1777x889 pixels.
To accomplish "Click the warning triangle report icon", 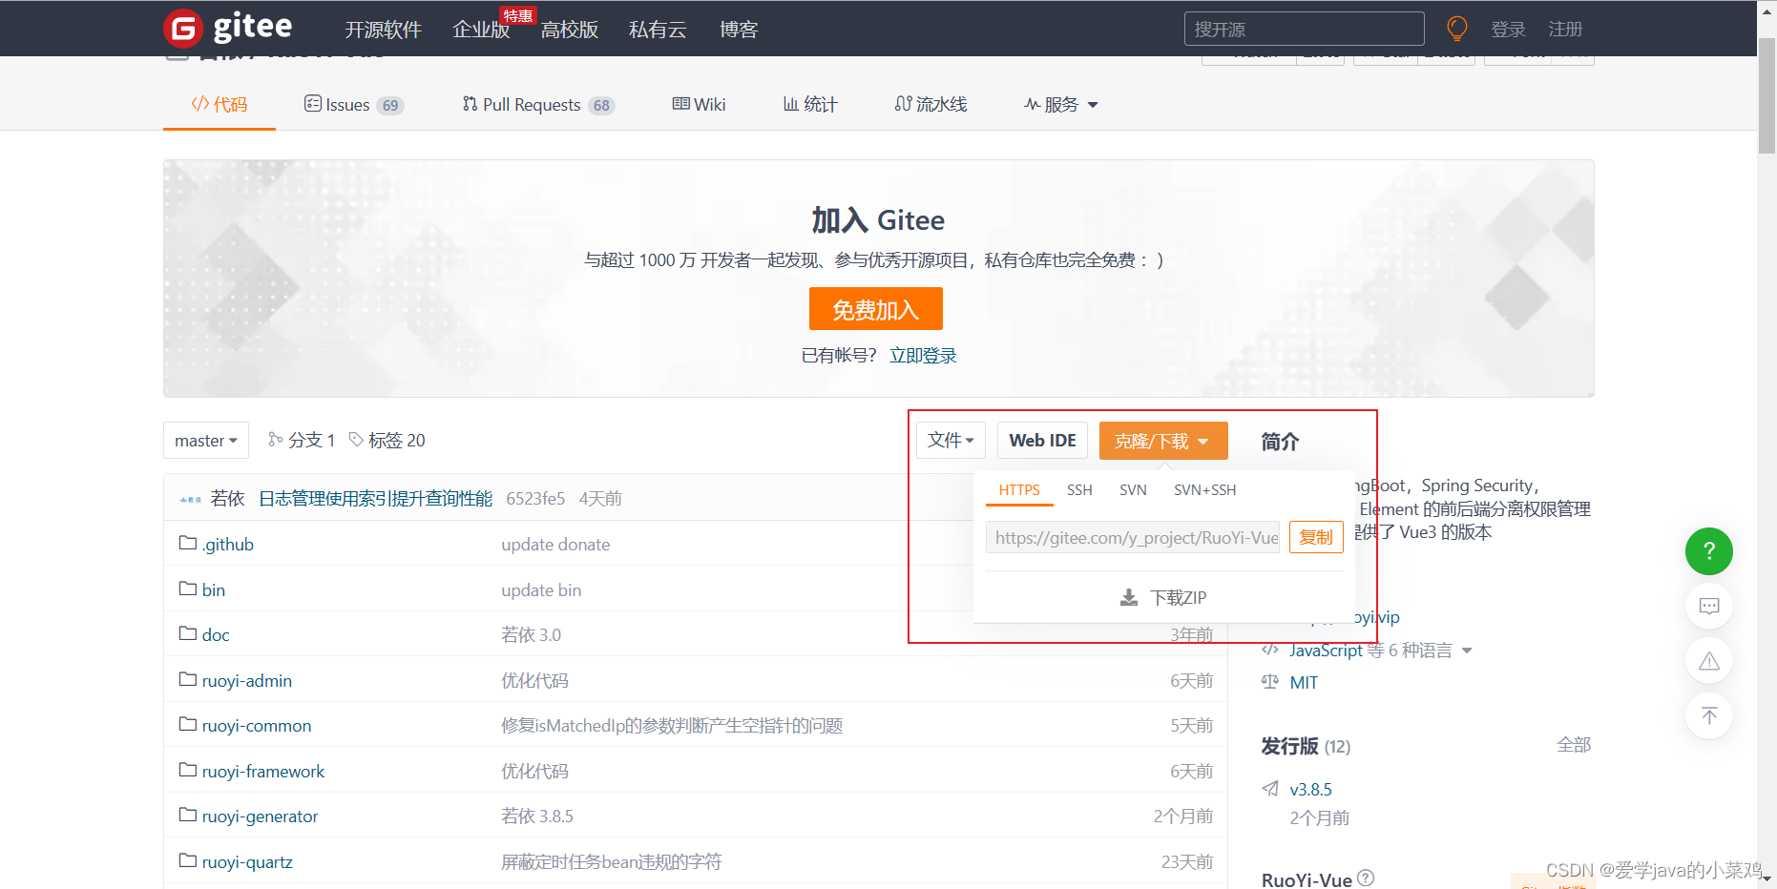I will pyautogui.click(x=1708, y=661).
